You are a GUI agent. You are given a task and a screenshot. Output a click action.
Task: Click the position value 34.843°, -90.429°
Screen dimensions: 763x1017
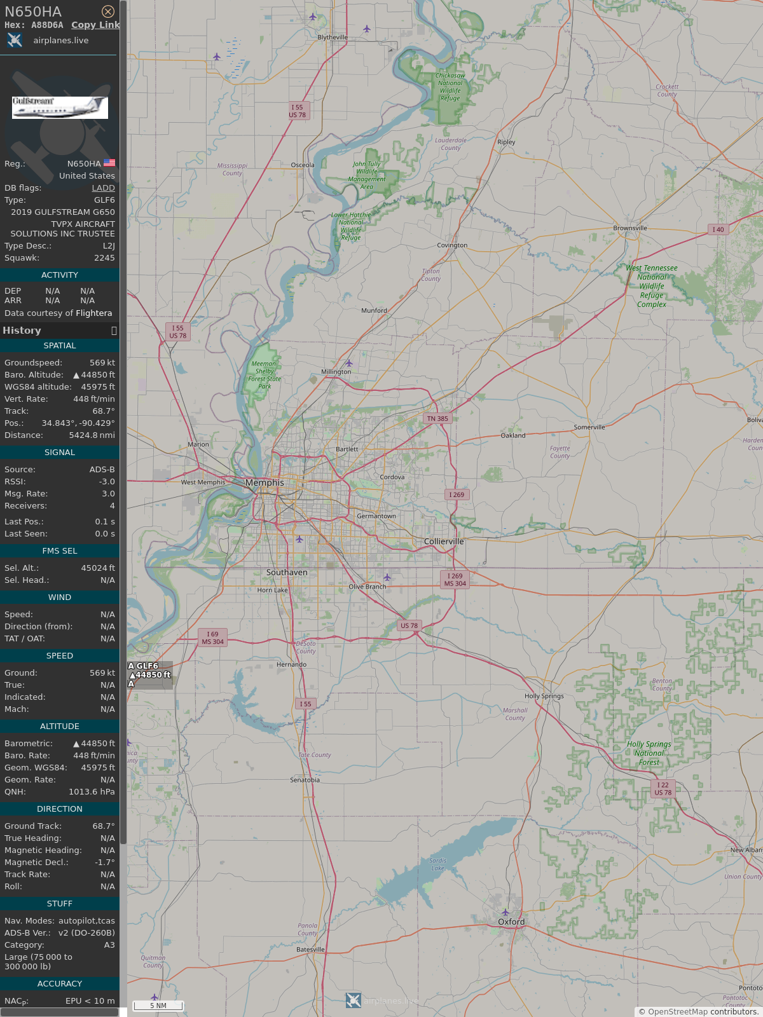coord(78,423)
